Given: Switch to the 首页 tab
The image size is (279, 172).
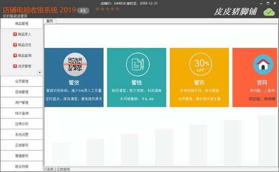Looking at the screenshot, I should coord(50,21).
